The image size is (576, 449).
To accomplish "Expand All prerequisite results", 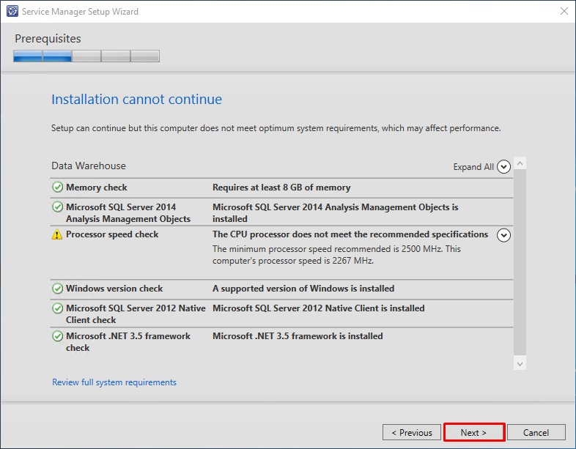I will pos(503,167).
